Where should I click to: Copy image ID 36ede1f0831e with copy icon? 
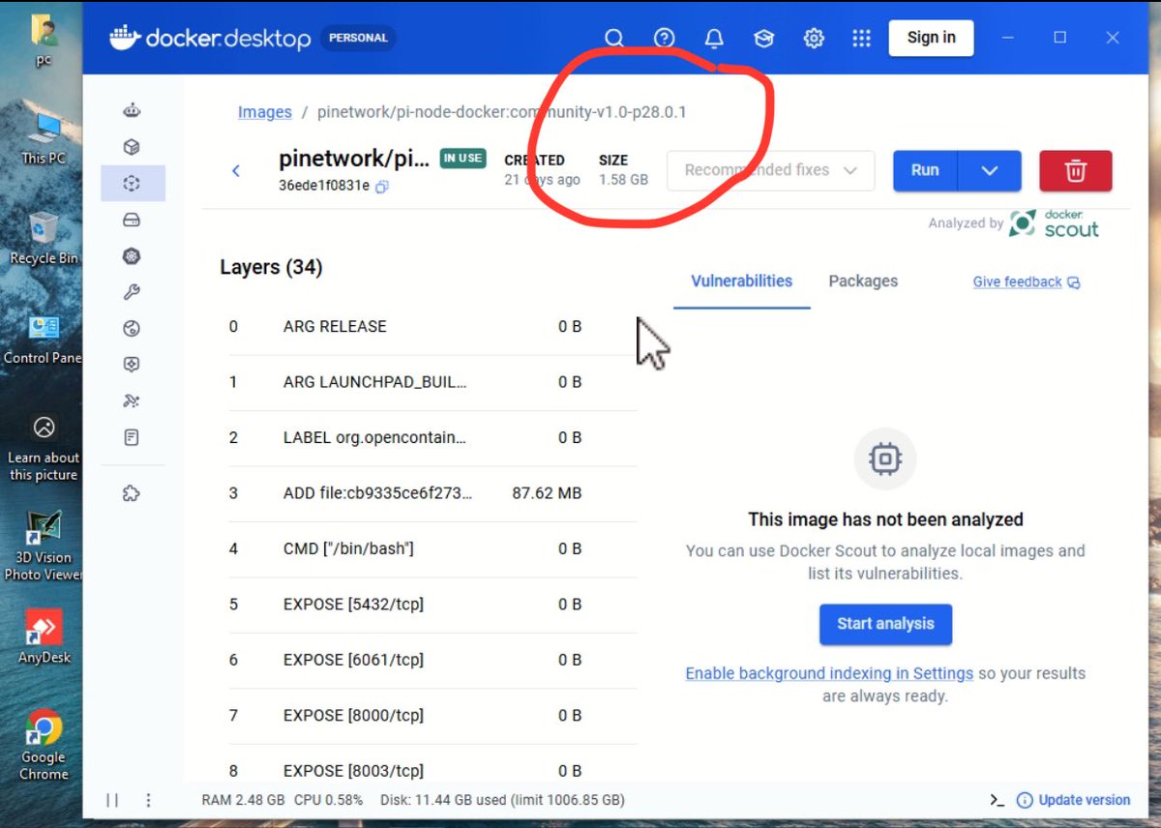click(x=382, y=187)
